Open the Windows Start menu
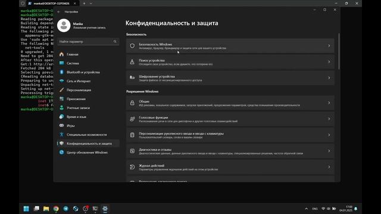This screenshot has height=214, width=381. (26, 209)
